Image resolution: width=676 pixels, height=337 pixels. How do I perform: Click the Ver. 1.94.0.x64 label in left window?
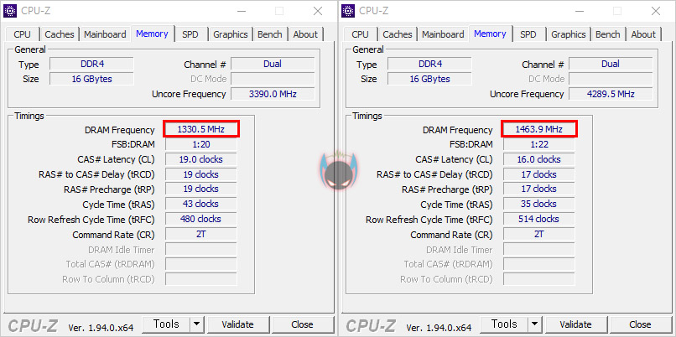[101, 328]
